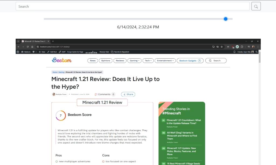Click the Beebom logo
Image resolution: width=276 pixels, height=165 pixels.
tap(62, 60)
